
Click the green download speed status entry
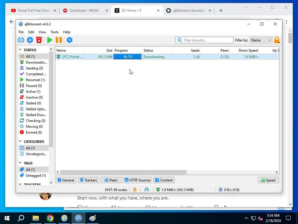175,190
